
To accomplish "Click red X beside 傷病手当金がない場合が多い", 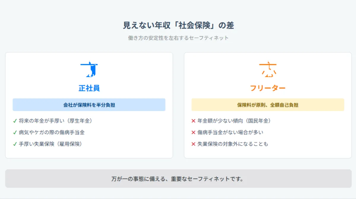I will [193, 132].
